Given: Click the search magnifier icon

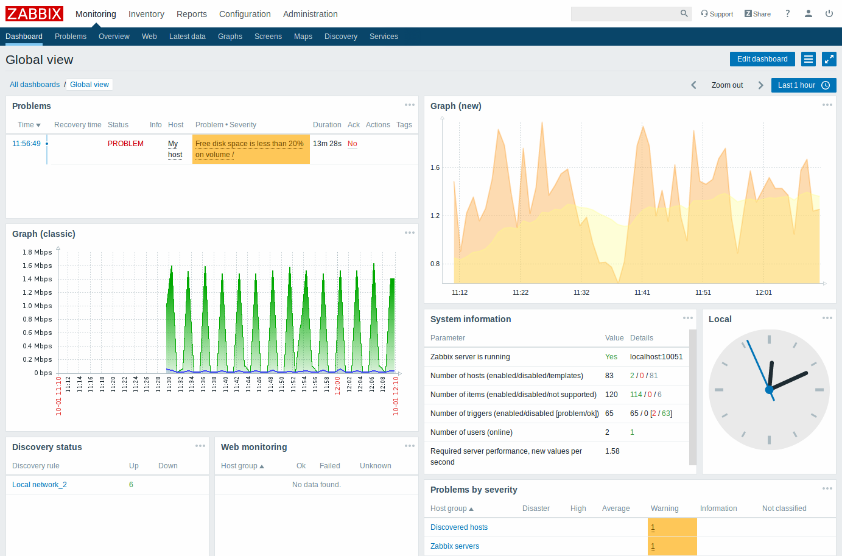Looking at the screenshot, I should click(x=684, y=13).
